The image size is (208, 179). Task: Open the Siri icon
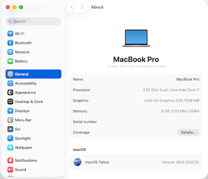tap(10, 129)
